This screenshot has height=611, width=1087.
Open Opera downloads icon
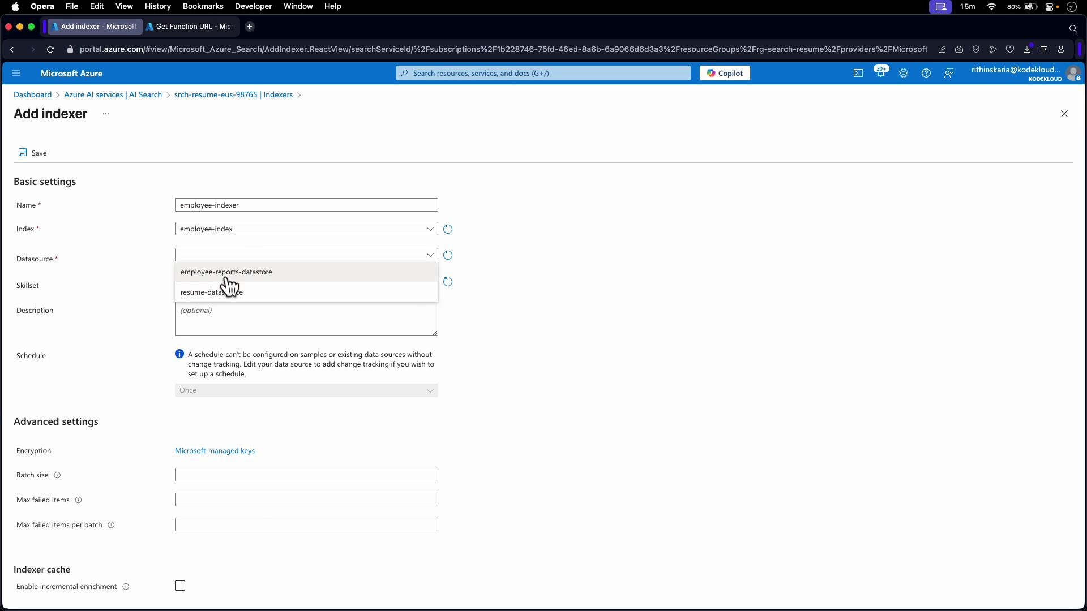1027,50
